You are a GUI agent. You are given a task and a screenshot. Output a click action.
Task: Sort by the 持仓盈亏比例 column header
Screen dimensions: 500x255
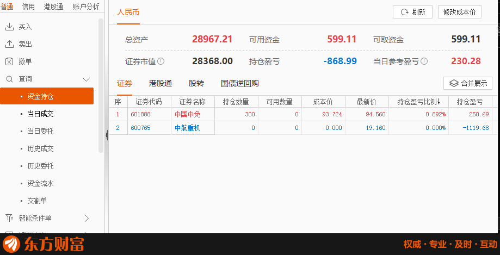pos(418,102)
